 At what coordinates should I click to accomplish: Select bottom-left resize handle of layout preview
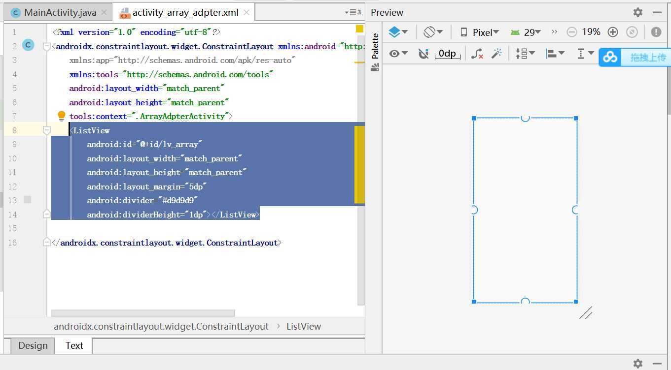[474, 302]
